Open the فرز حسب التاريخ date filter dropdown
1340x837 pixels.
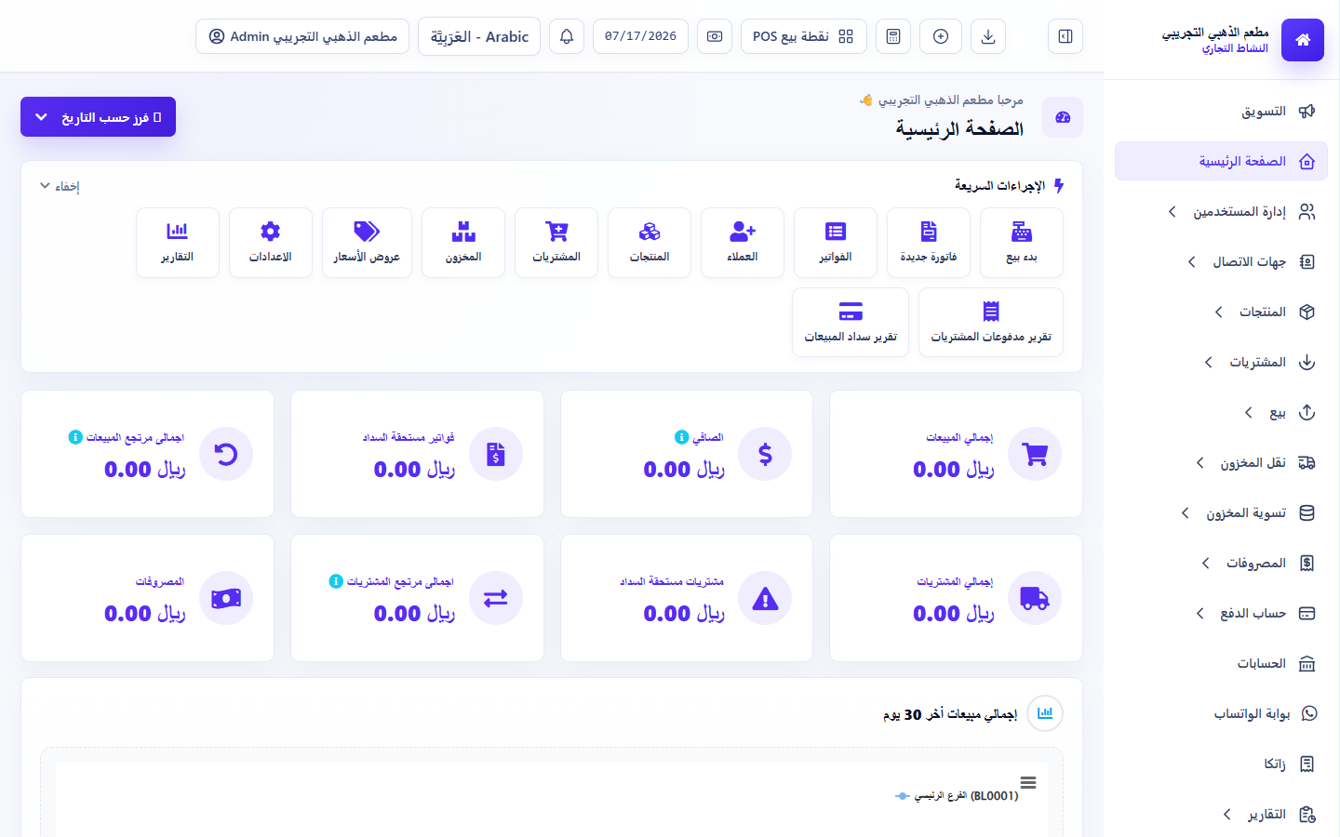tap(98, 117)
